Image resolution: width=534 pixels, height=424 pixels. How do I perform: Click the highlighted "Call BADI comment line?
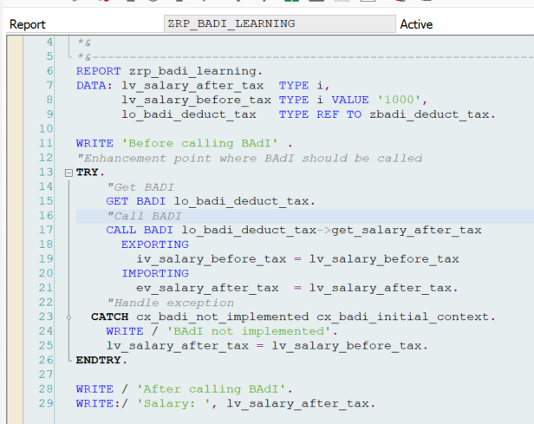(x=144, y=216)
